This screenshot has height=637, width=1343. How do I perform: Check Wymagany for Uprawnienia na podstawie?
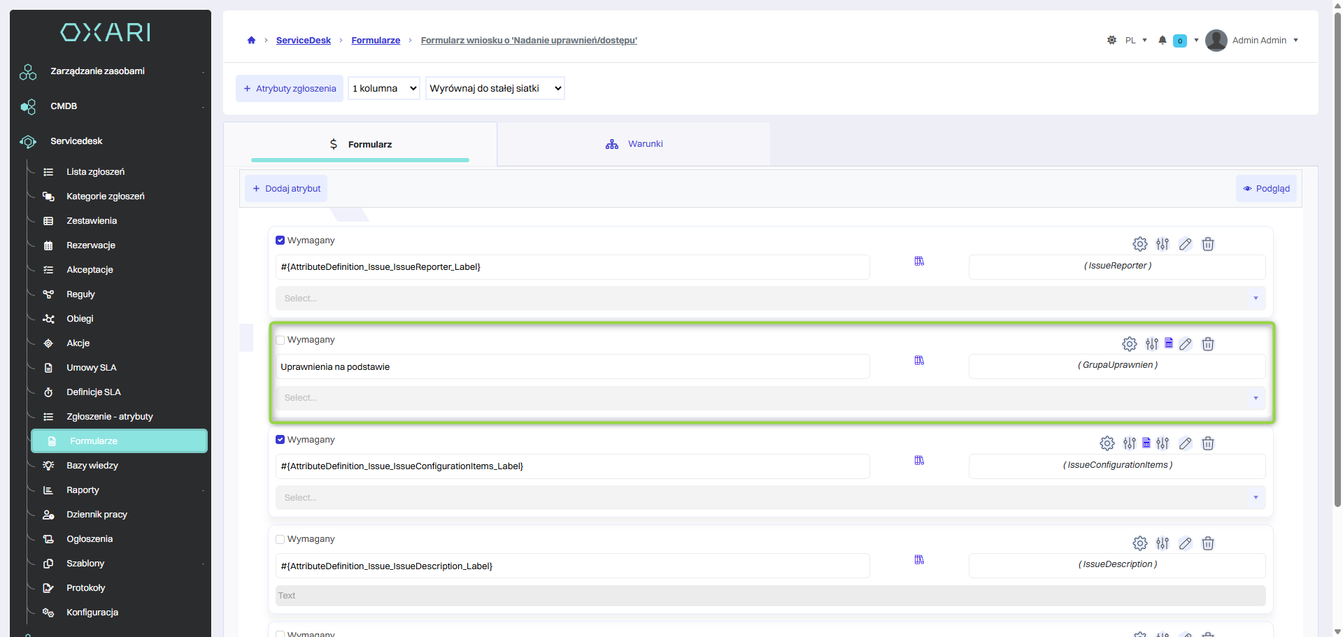point(280,341)
